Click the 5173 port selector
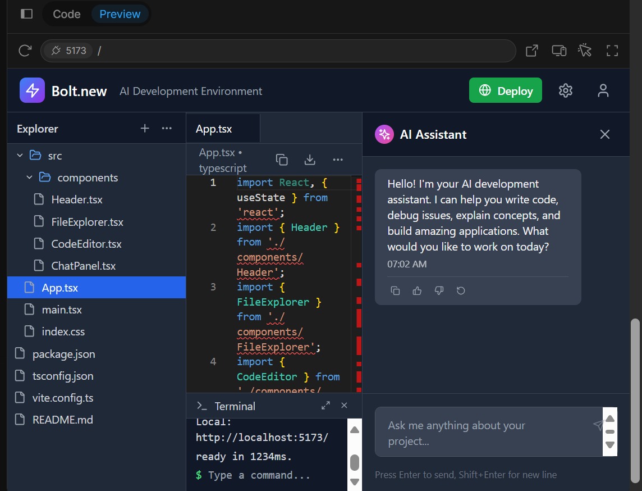 68,51
